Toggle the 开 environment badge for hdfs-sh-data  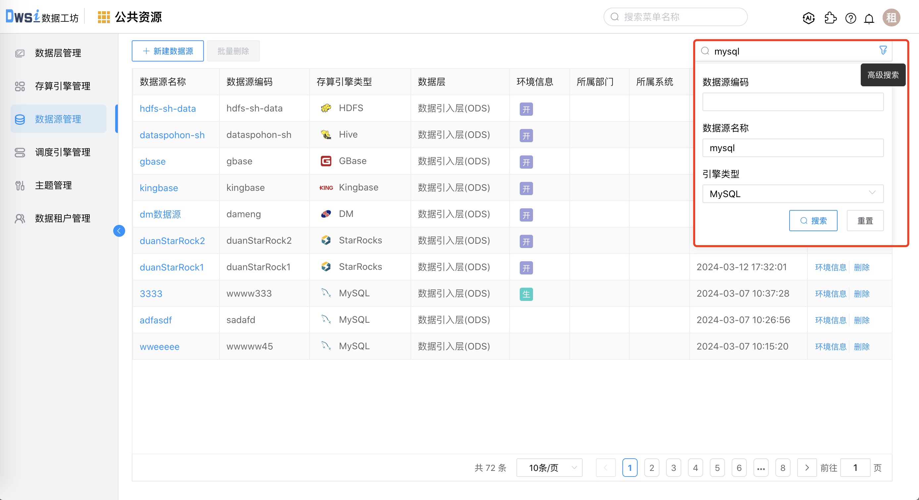(x=526, y=109)
